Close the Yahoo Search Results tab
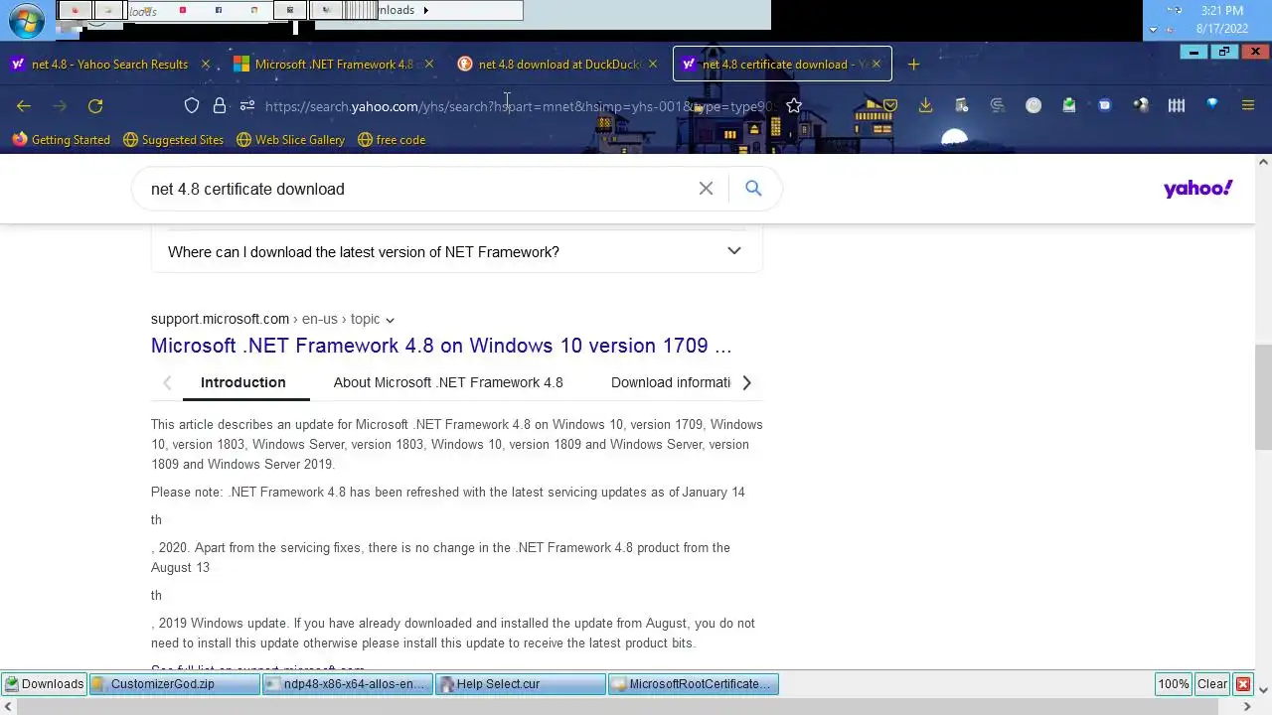 (206, 65)
